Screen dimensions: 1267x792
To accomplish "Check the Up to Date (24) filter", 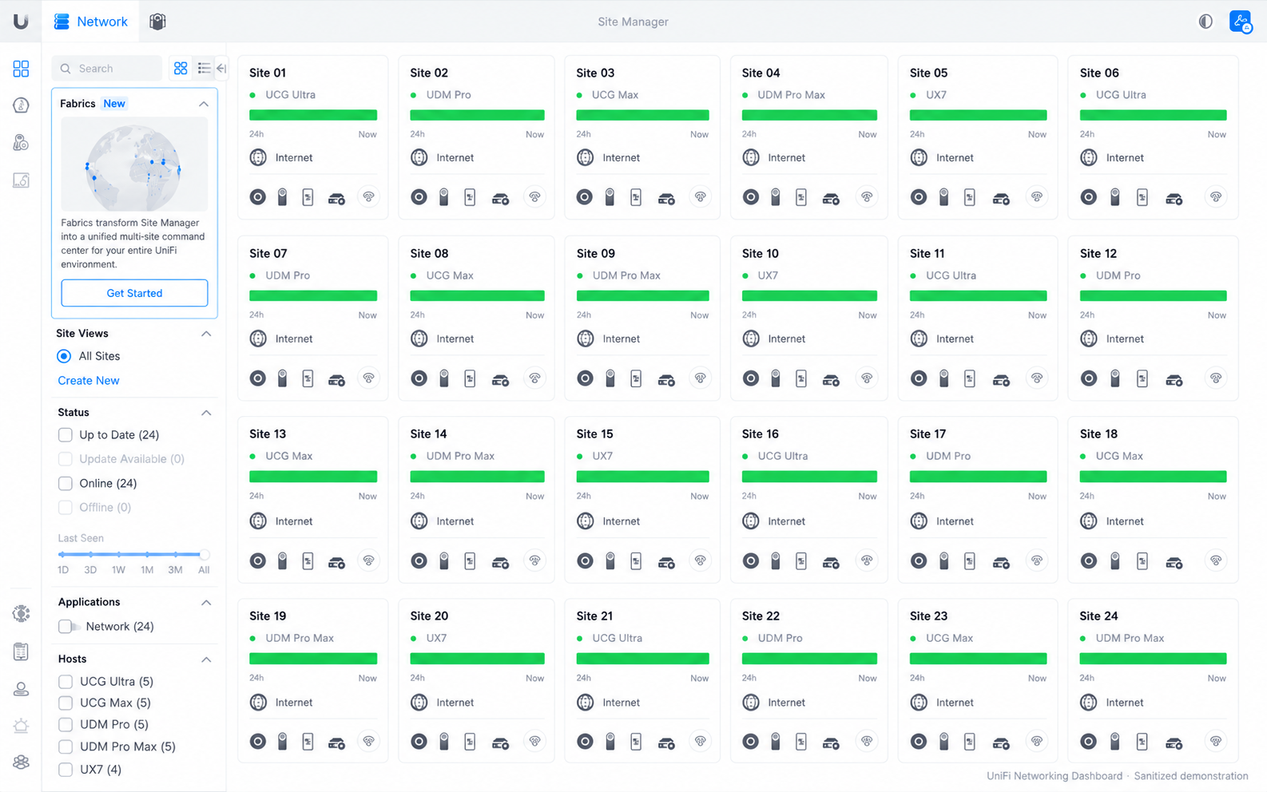I will point(66,435).
